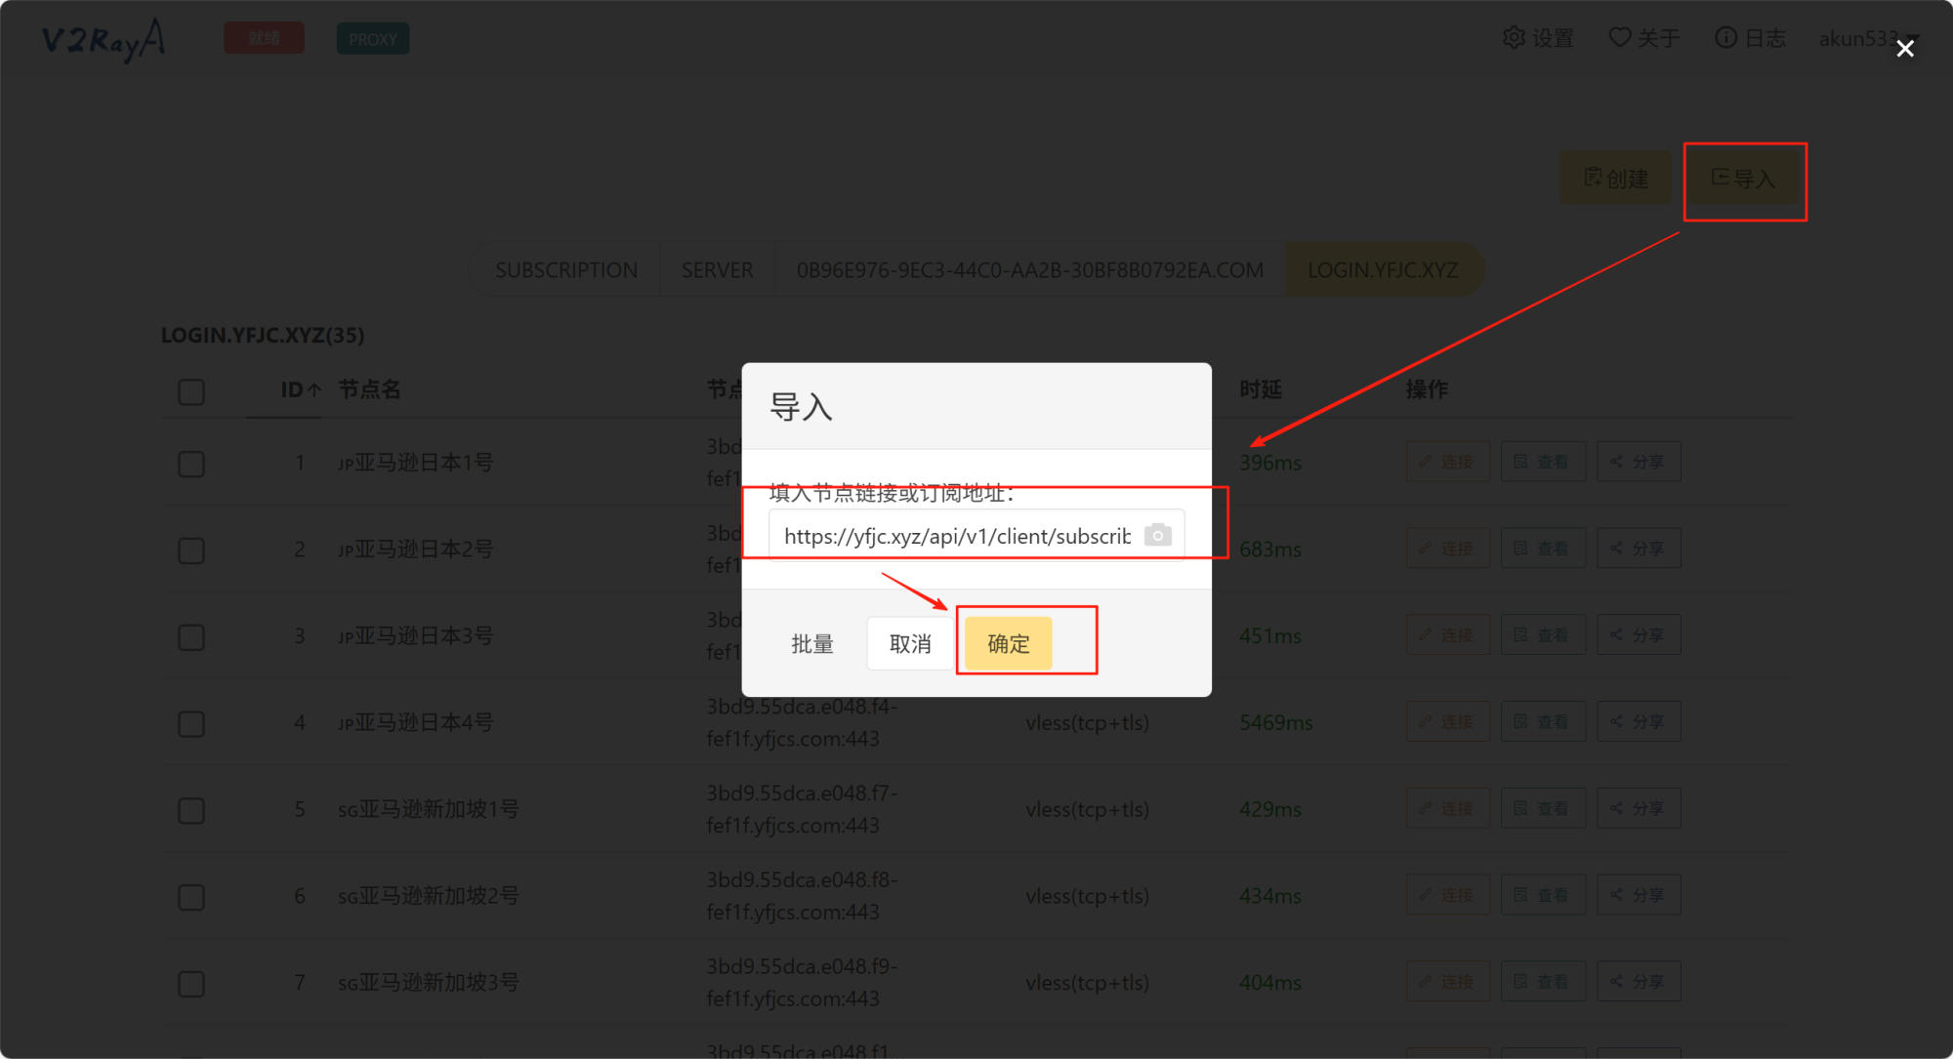Share JP Amazon Japan 1 node

[x=1638, y=462]
